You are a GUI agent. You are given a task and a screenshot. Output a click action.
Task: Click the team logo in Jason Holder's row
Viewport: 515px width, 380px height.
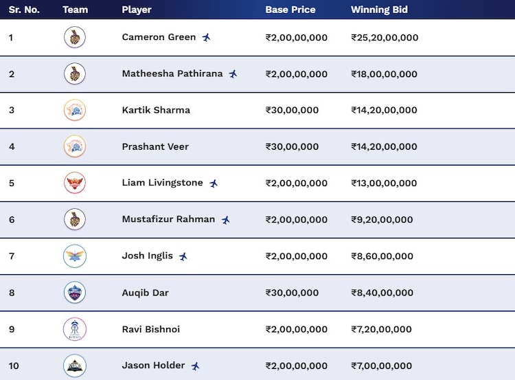point(75,366)
